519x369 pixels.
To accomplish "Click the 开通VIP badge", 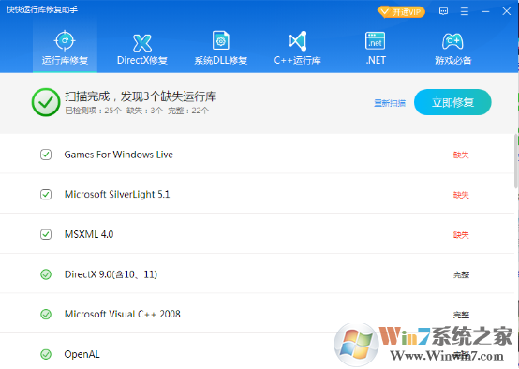I will point(401,12).
